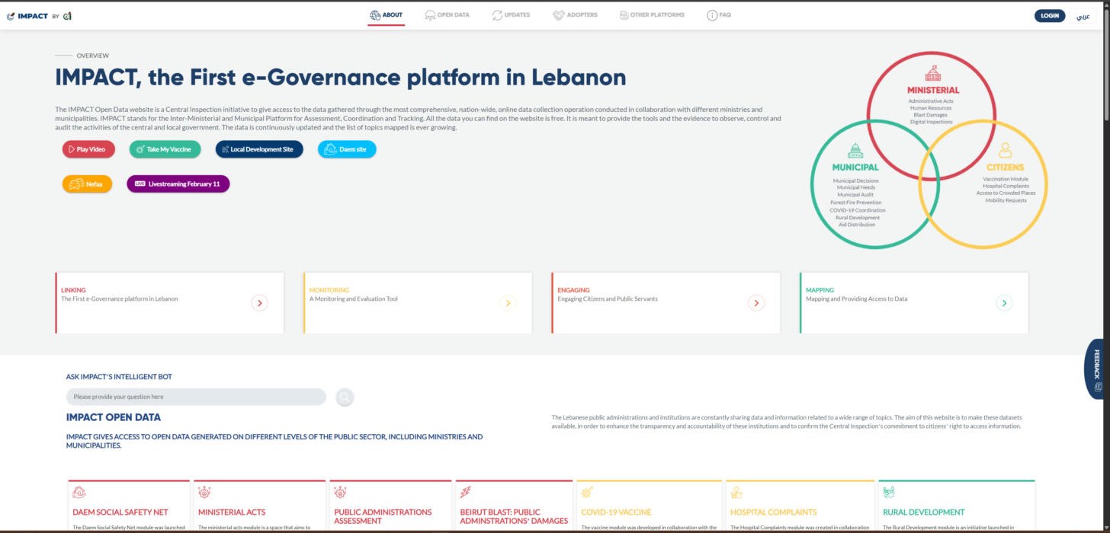Screen dimensions: 1110x533
Task: Click 'Blast Damages' in Ministerial circle
Action: [931, 115]
